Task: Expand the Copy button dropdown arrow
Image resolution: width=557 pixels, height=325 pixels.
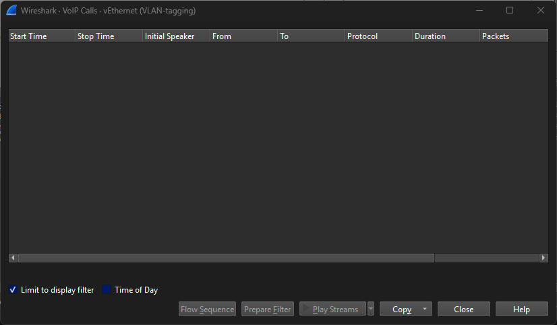Action: 425,309
